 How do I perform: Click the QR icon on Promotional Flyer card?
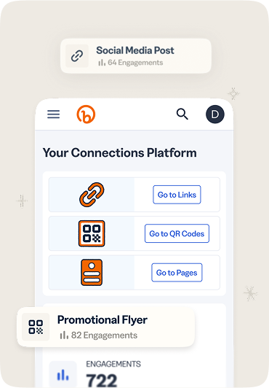36,327
